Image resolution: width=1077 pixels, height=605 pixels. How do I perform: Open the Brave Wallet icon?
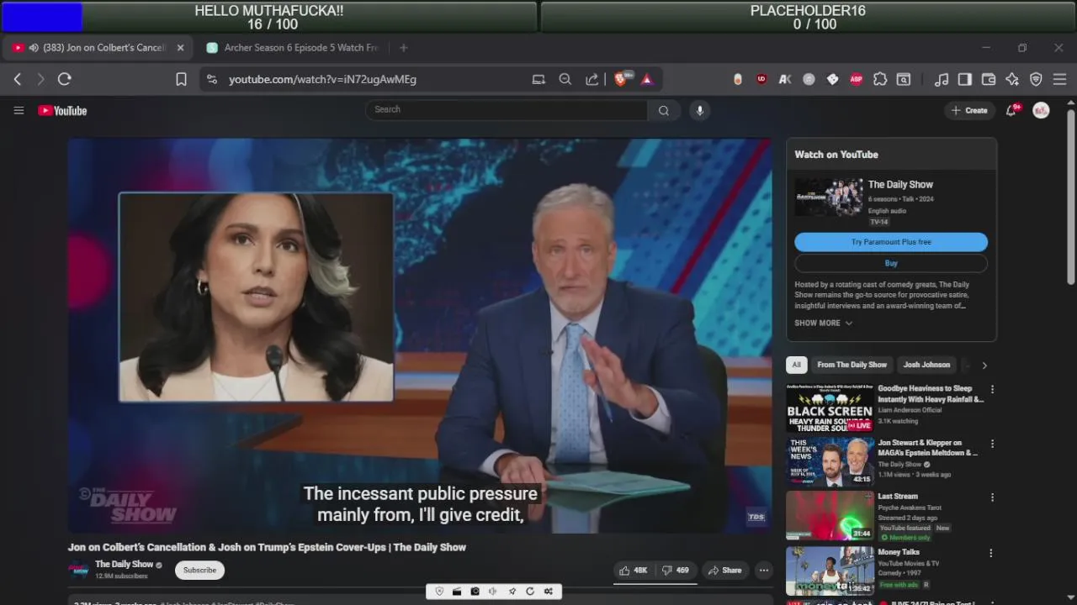[989, 79]
